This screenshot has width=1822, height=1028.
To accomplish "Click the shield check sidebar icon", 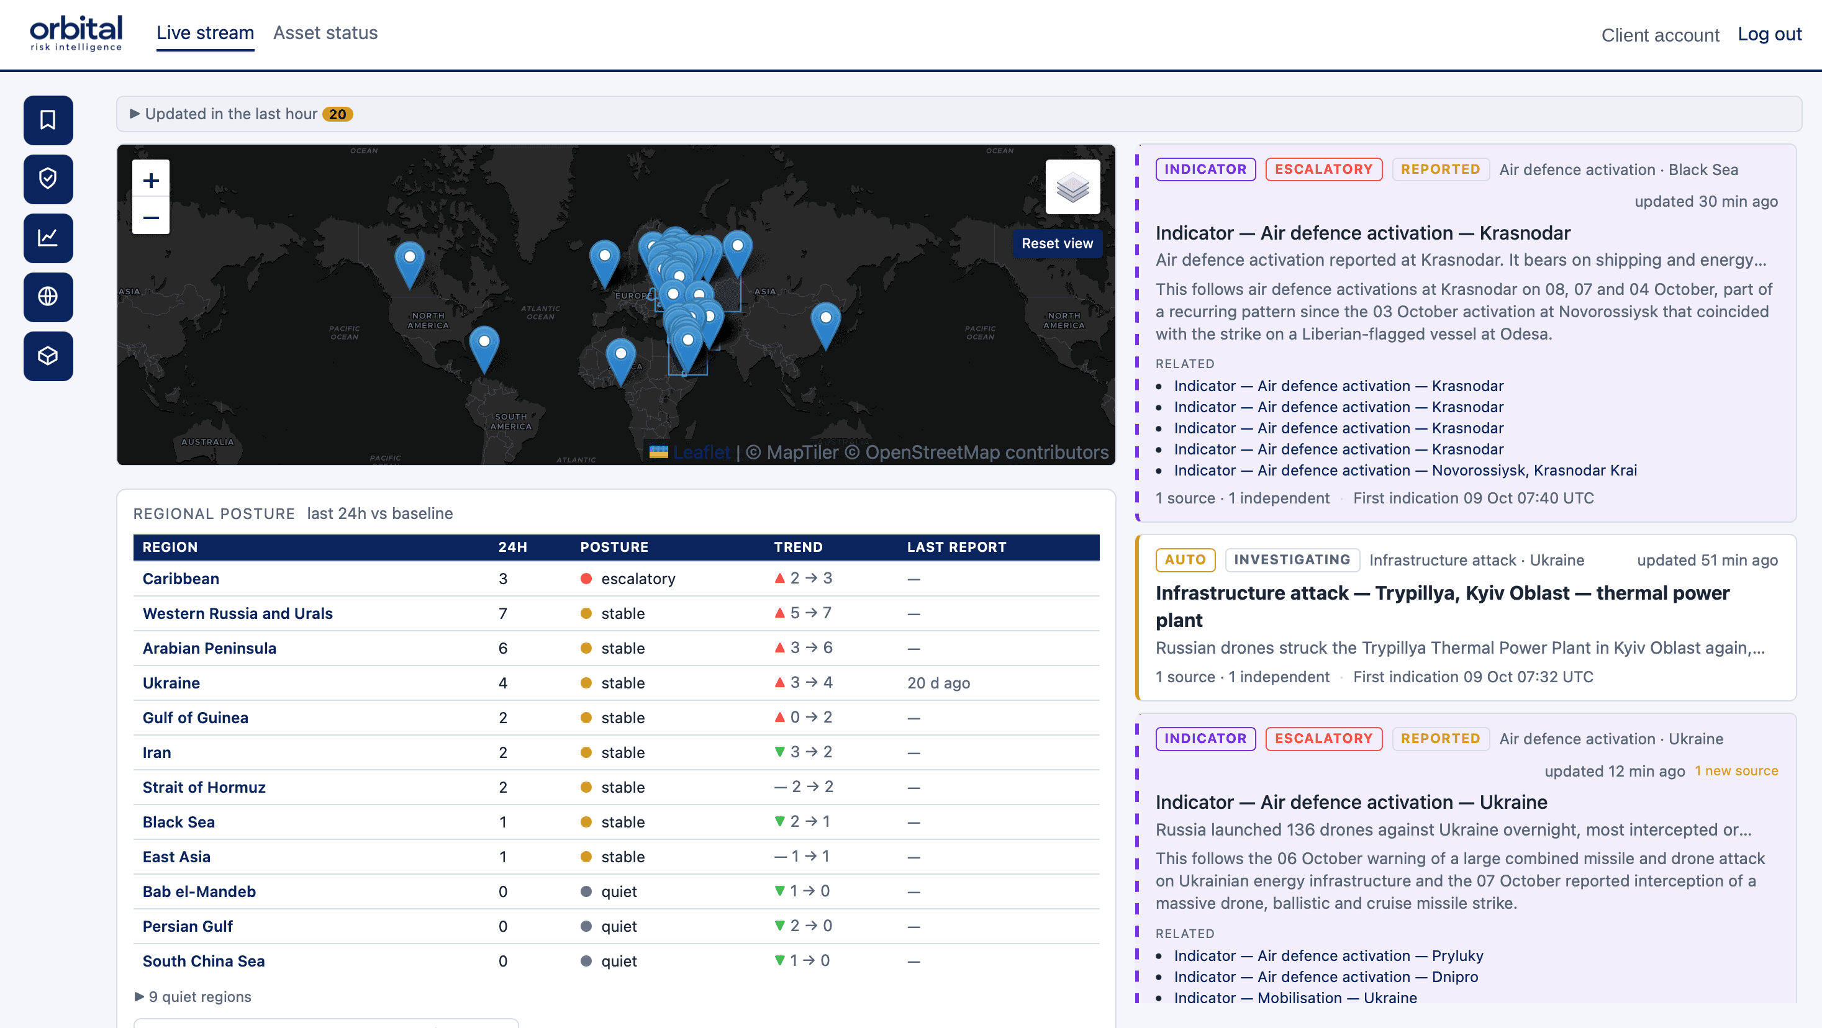I will click(48, 179).
